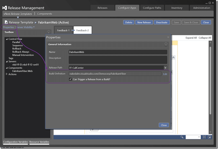Screen dimensions: 218x149
Task: Select Rollback Always in the Toolbox
Action: point(21,52)
